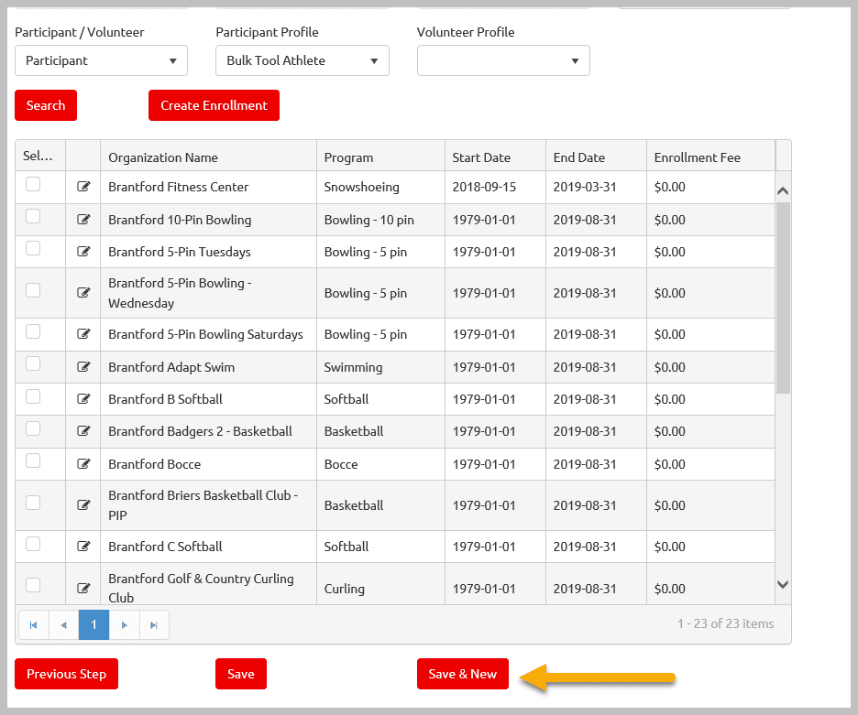
Task: Check Brantford Briers Basketball Club - PIP row
Action: click(33, 503)
